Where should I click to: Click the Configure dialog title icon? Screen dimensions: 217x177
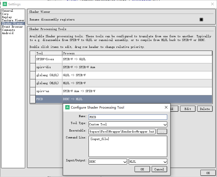click(67, 107)
